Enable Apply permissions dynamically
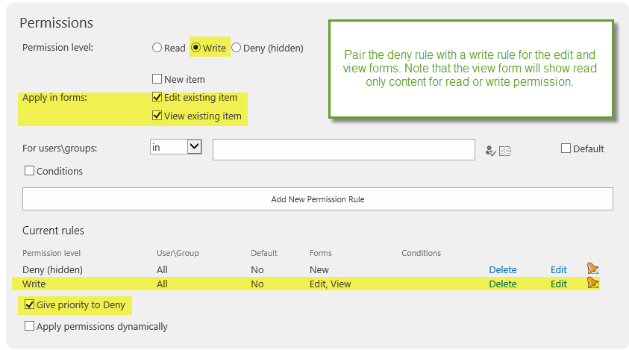Viewport: 629px width, 350px height. tap(29, 326)
